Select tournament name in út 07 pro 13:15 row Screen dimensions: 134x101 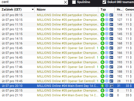click(x=68, y=34)
